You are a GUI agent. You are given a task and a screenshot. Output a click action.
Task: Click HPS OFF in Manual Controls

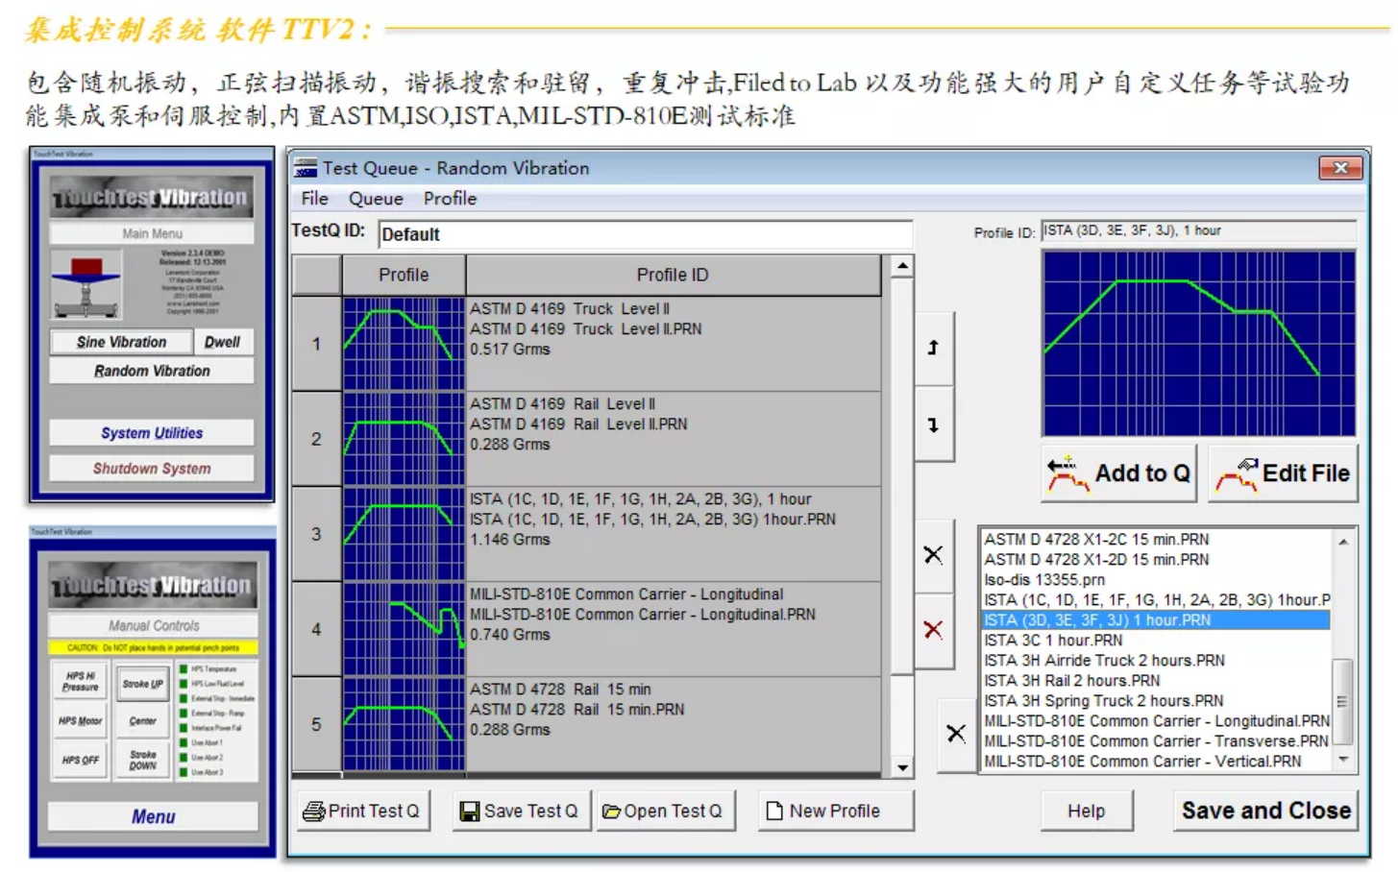[81, 761]
